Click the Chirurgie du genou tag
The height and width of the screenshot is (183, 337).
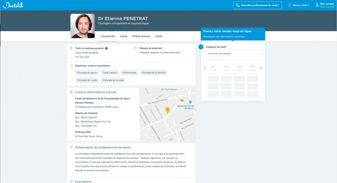pyautogui.click(x=87, y=73)
